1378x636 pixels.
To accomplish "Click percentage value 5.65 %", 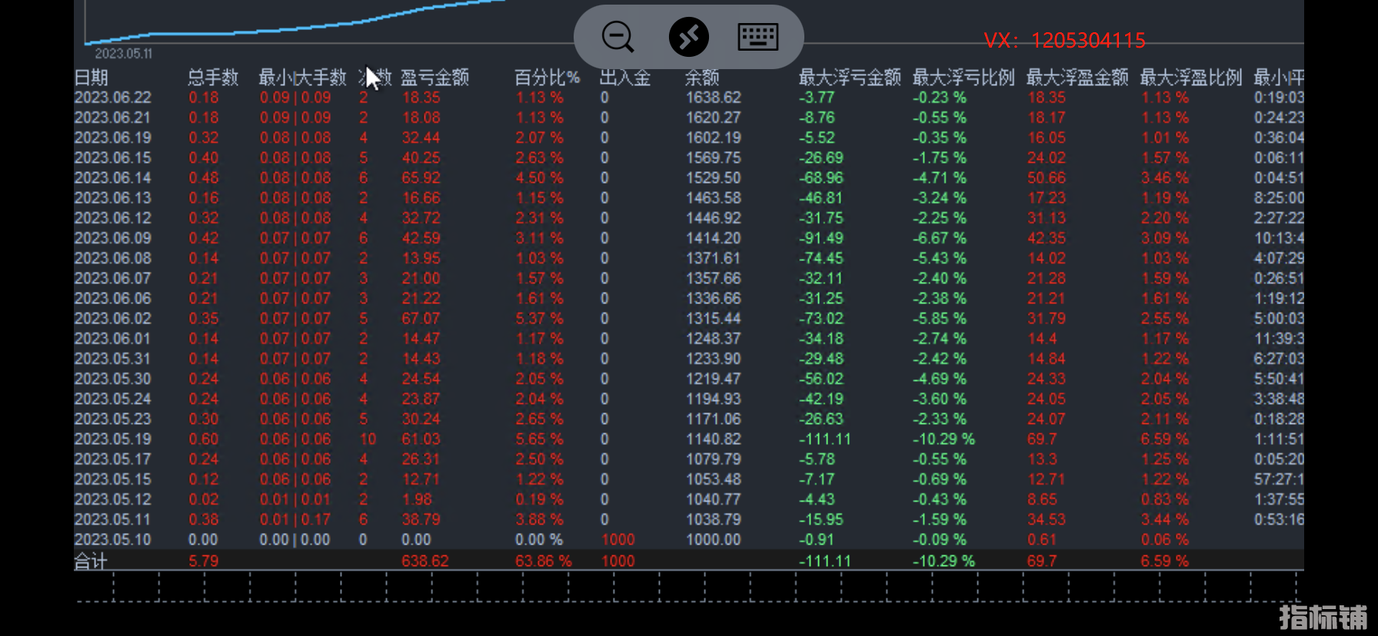I will click(539, 439).
